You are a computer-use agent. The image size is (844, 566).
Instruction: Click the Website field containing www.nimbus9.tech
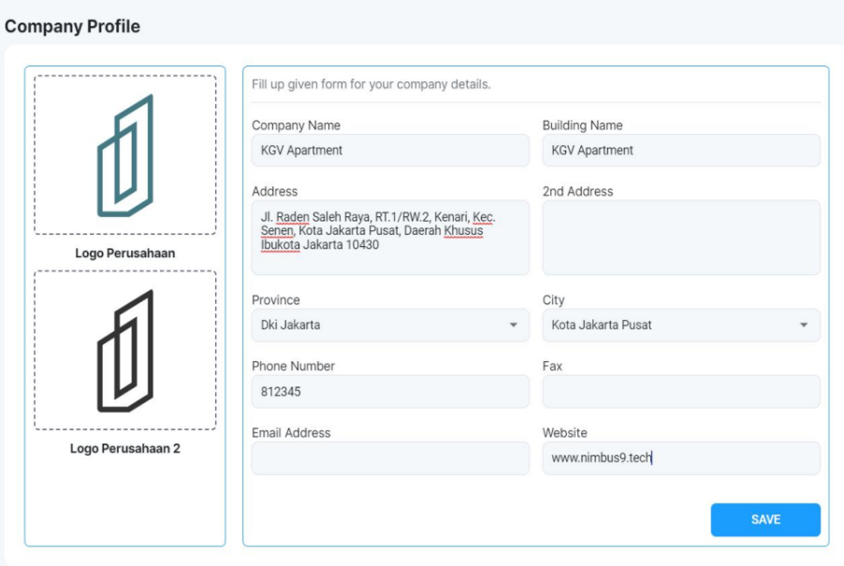coord(680,458)
